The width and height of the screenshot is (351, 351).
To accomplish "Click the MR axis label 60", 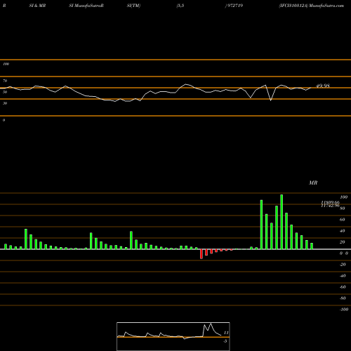I will click(343, 220).
